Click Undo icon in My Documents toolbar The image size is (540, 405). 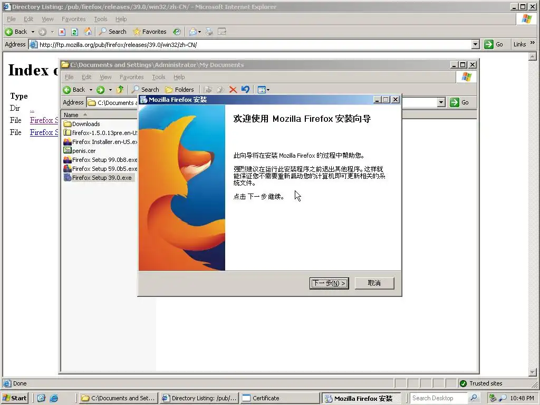245,90
